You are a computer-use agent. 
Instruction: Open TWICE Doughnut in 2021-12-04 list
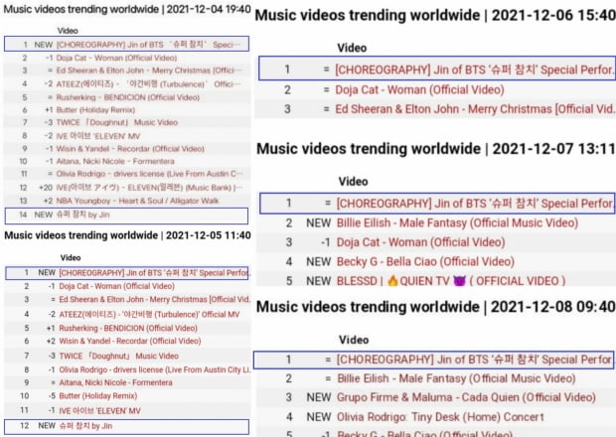coord(116,122)
